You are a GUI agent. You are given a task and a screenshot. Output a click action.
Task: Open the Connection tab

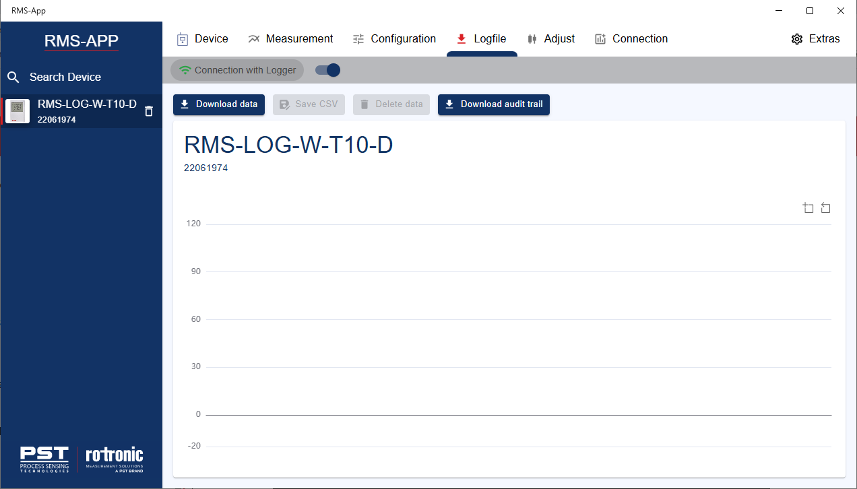[631, 39]
